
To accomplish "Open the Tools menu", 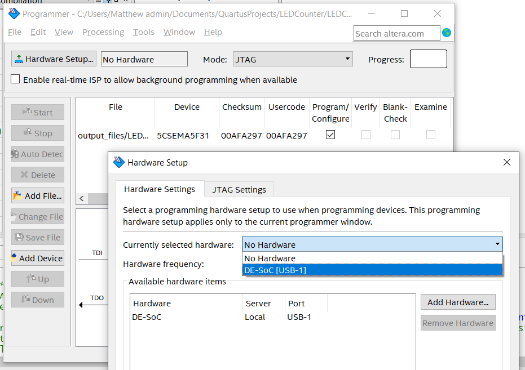I will [x=144, y=32].
